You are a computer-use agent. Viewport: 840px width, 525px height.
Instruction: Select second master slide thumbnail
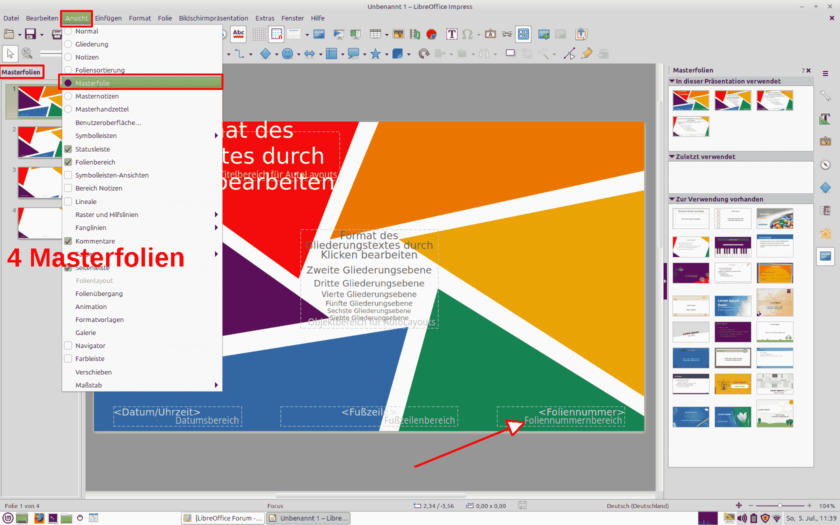(x=39, y=141)
